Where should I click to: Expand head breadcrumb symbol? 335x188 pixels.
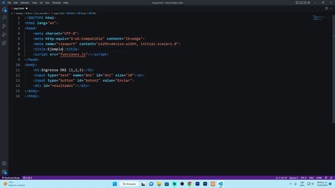pyautogui.click(x=82, y=13)
